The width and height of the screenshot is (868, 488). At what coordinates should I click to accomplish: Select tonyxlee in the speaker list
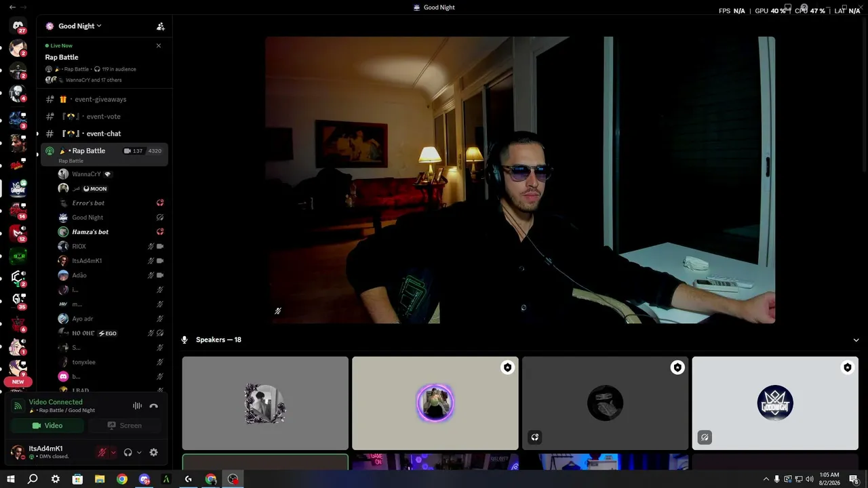[x=111, y=362]
